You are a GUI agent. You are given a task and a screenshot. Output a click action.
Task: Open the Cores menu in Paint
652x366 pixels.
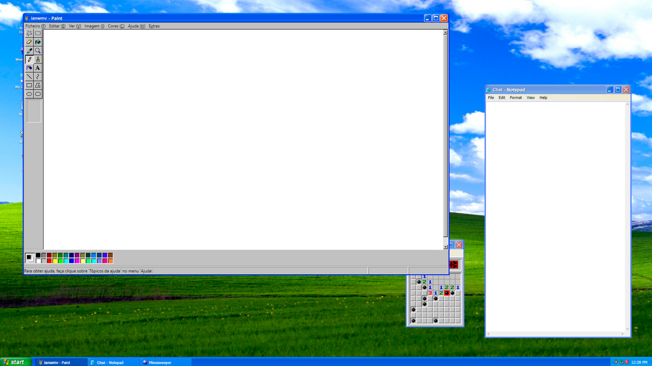[116, 26]
